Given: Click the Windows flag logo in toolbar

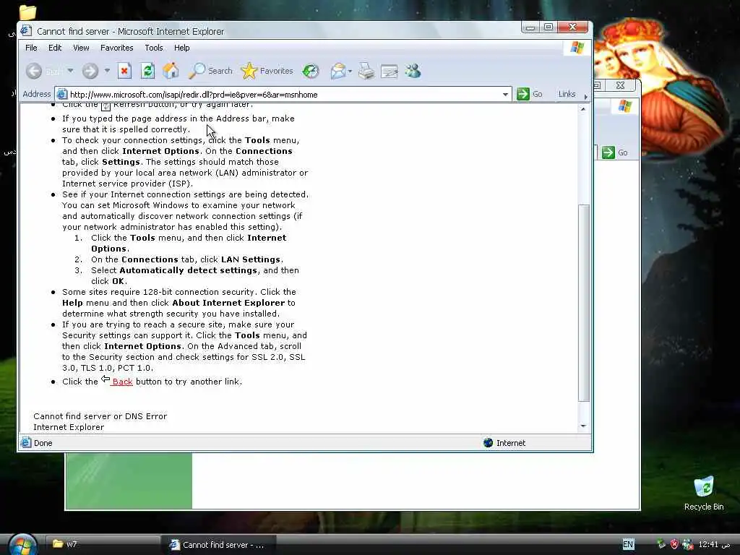Looking at the screenshot, I should 577,48.
